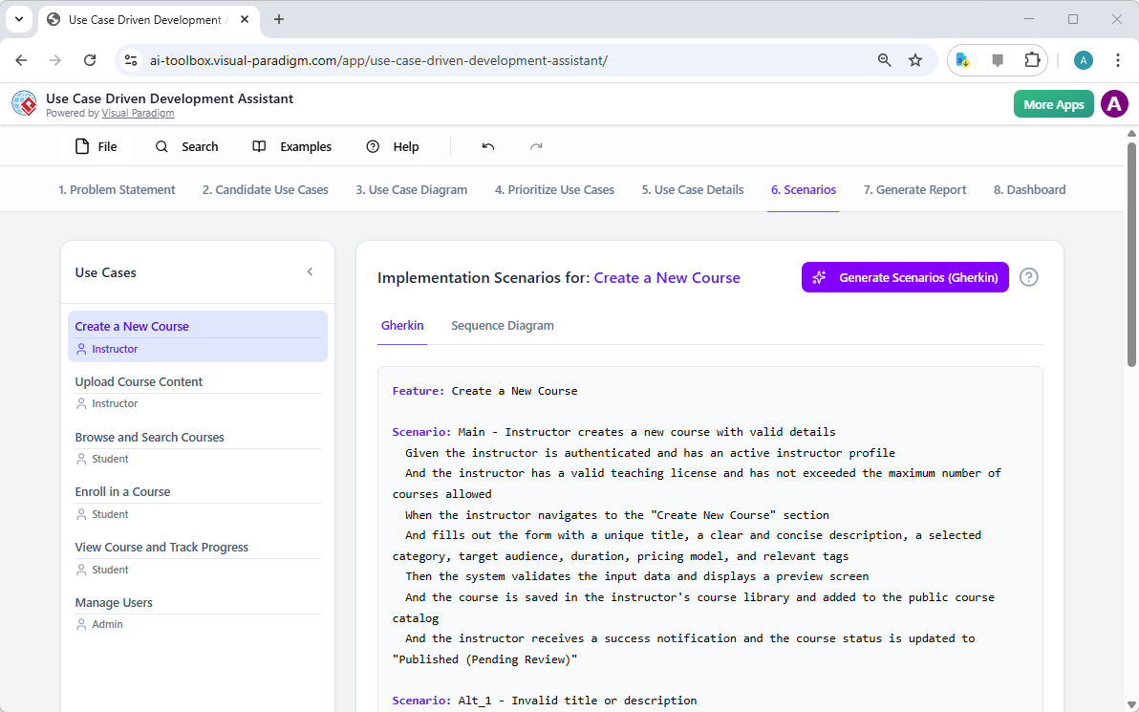Click the Undo arrow icon

pos(487,146)
